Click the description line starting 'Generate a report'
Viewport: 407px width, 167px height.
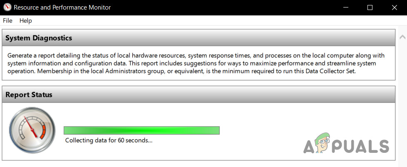coord(196,55)
